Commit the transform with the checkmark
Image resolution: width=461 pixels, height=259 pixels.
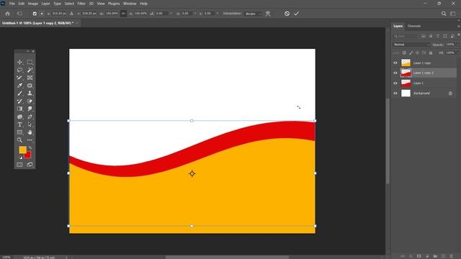(x=296, y=14)
